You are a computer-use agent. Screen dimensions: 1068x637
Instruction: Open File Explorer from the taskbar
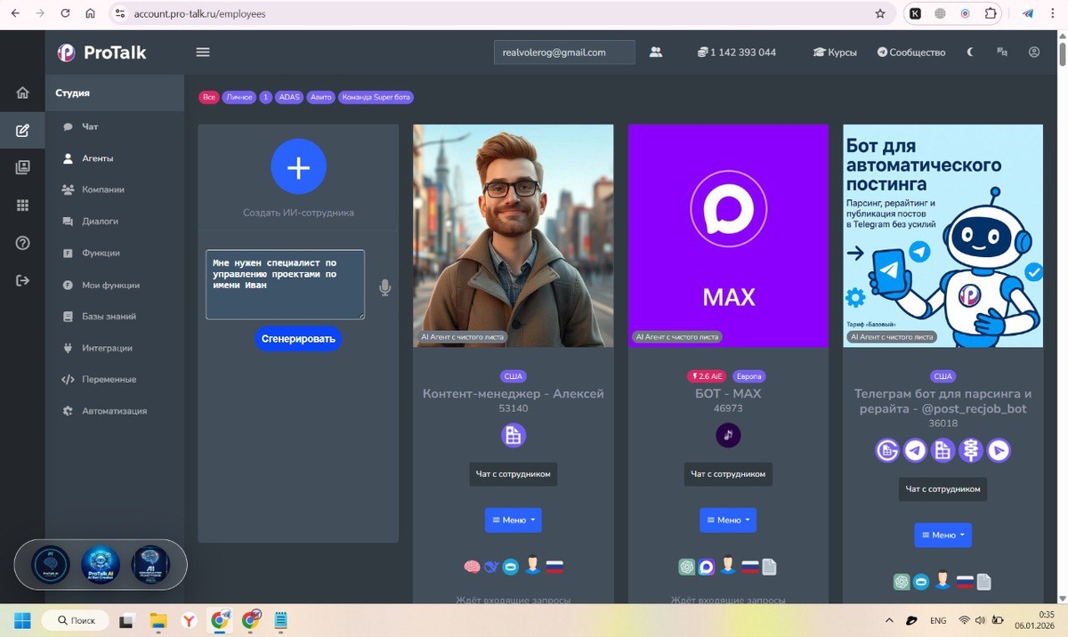(x=158, y=620)
